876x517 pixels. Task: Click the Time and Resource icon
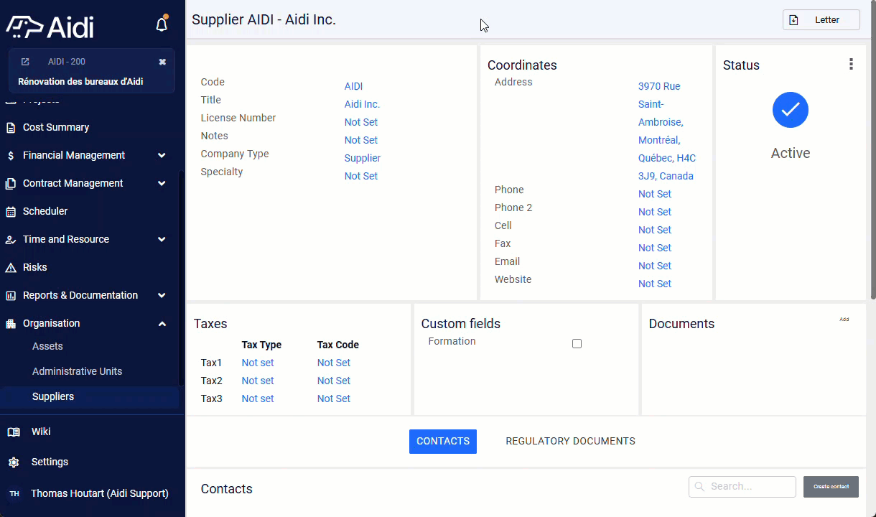[x=11, y=240]
